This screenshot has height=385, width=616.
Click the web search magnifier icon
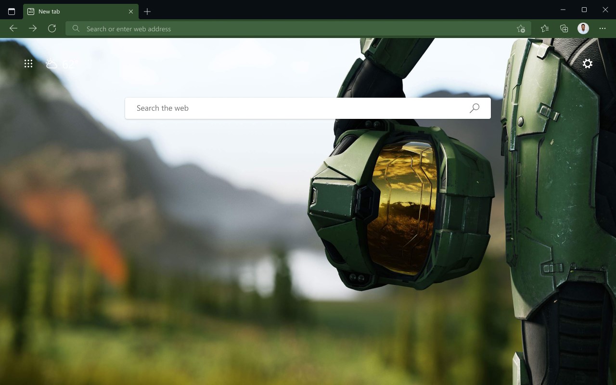click(475, 108)
